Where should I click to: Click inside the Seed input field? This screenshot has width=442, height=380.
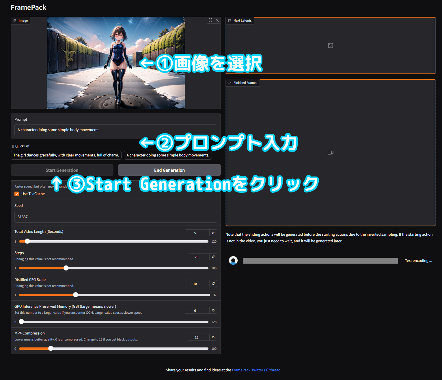click(x=115, y=217)
